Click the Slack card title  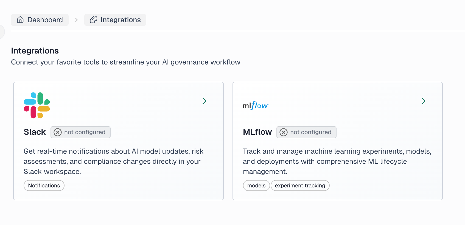(35, 132)
